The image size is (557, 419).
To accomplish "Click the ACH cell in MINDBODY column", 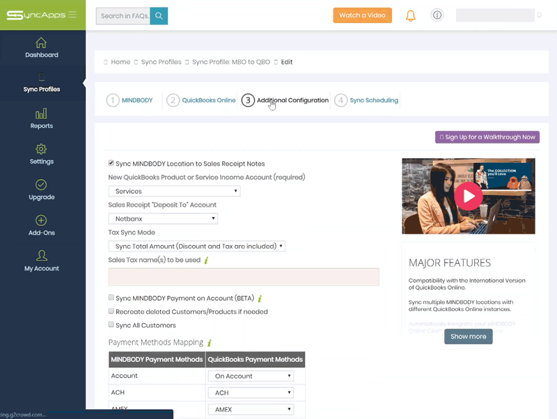I will [157, 393].
